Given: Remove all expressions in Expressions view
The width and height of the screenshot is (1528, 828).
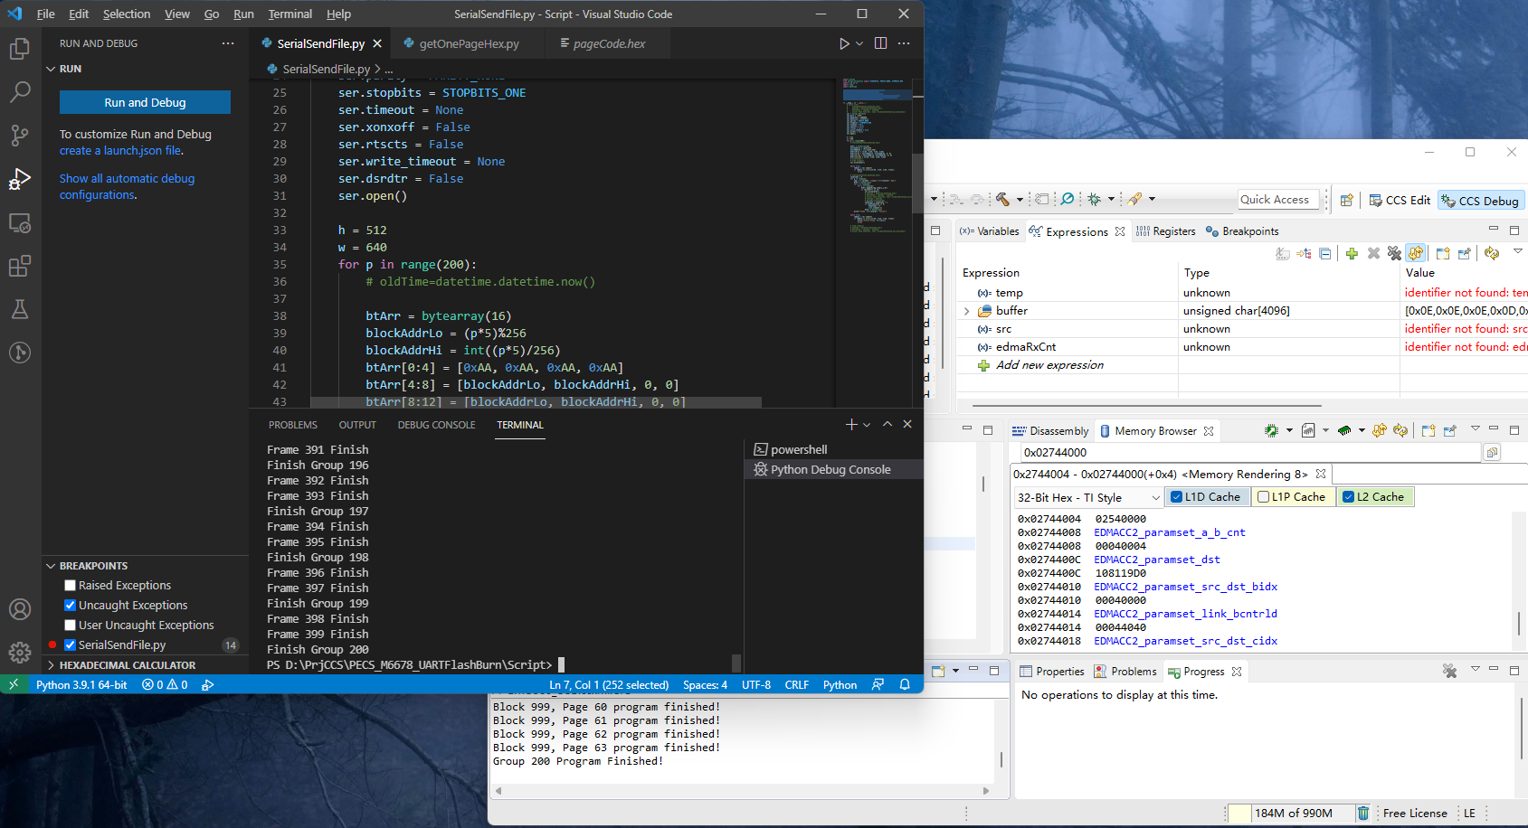Looking at the screenshot, I should point(1394,254).
